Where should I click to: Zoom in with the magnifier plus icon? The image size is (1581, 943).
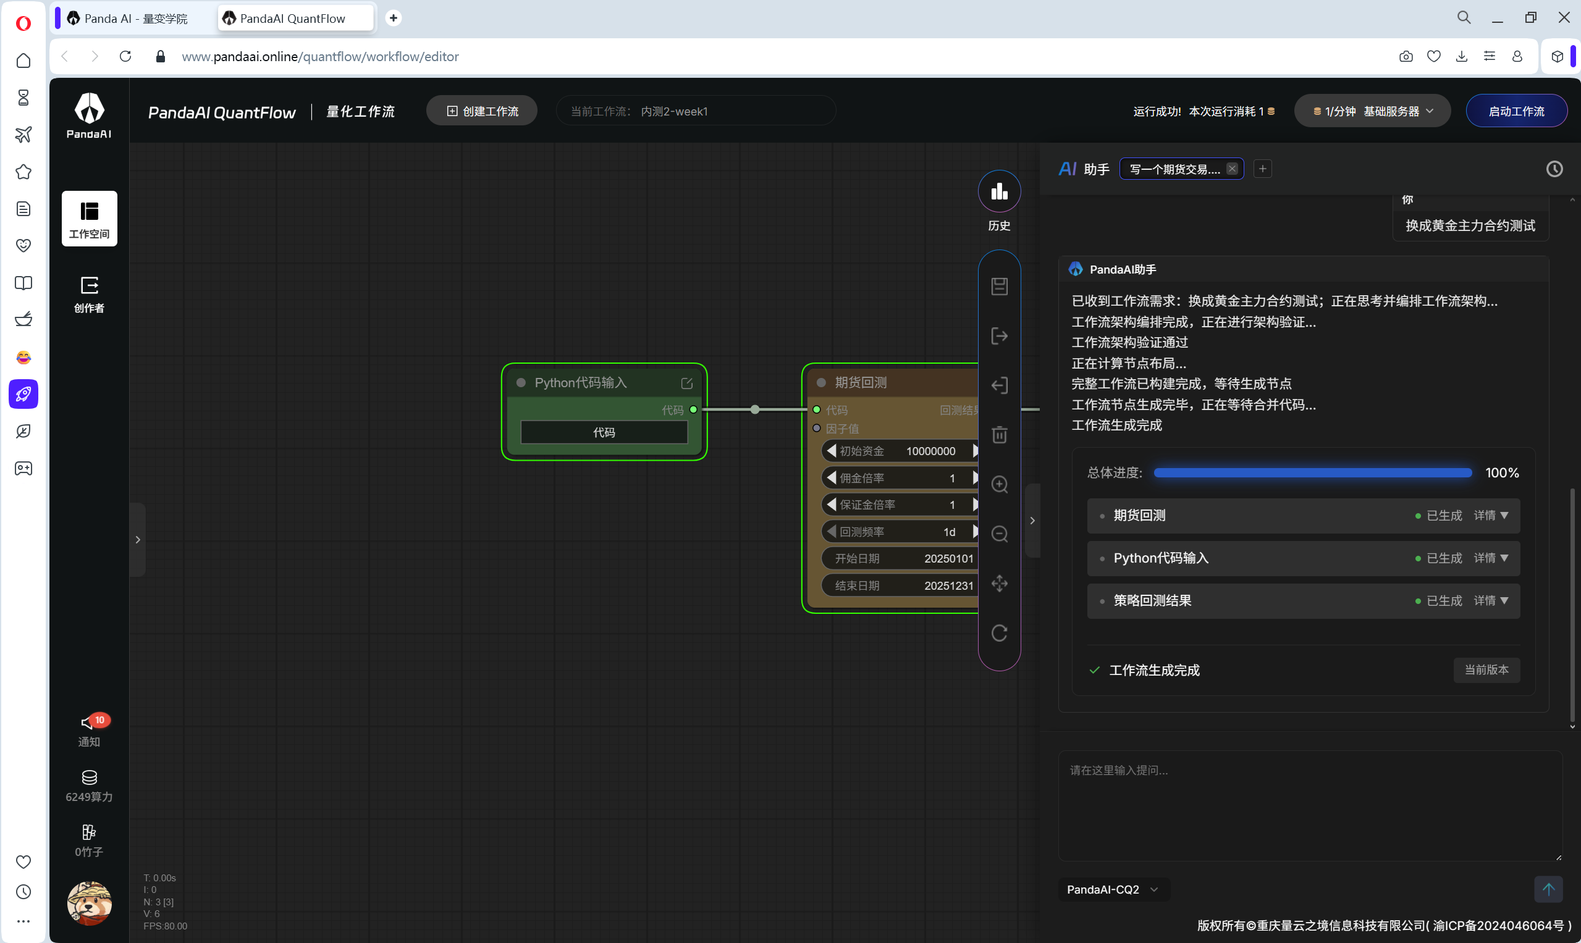coord(998,484)
